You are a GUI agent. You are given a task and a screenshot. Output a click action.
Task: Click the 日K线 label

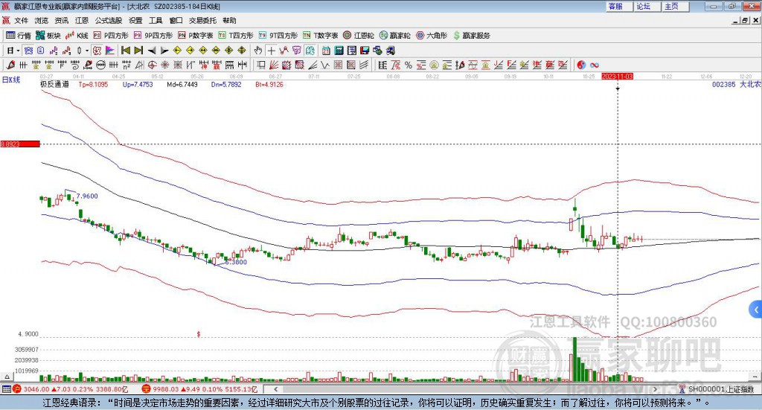coord(11,80)
